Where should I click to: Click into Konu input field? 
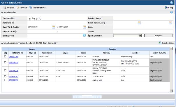coord(143,27)
